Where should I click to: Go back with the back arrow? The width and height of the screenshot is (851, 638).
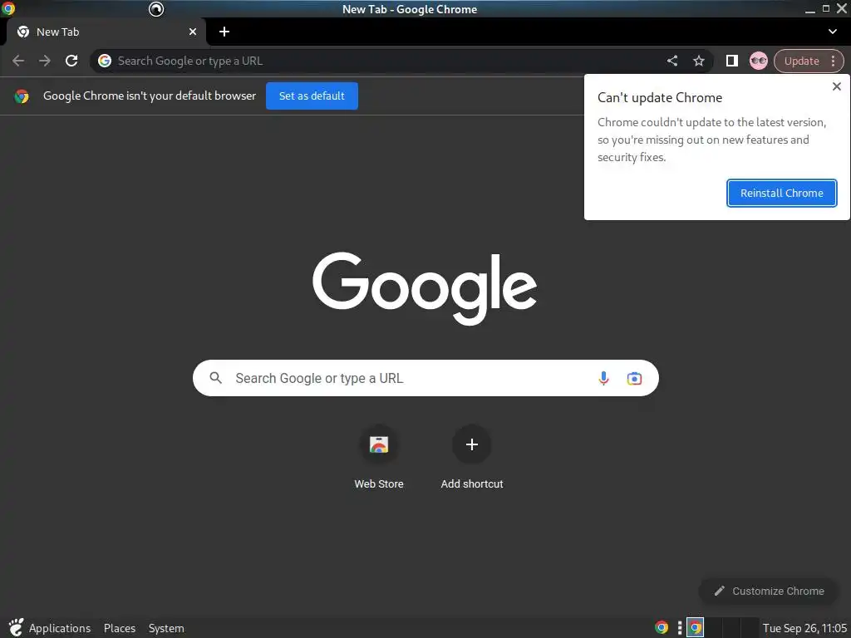pyautogui.click(x=18, y=61)
